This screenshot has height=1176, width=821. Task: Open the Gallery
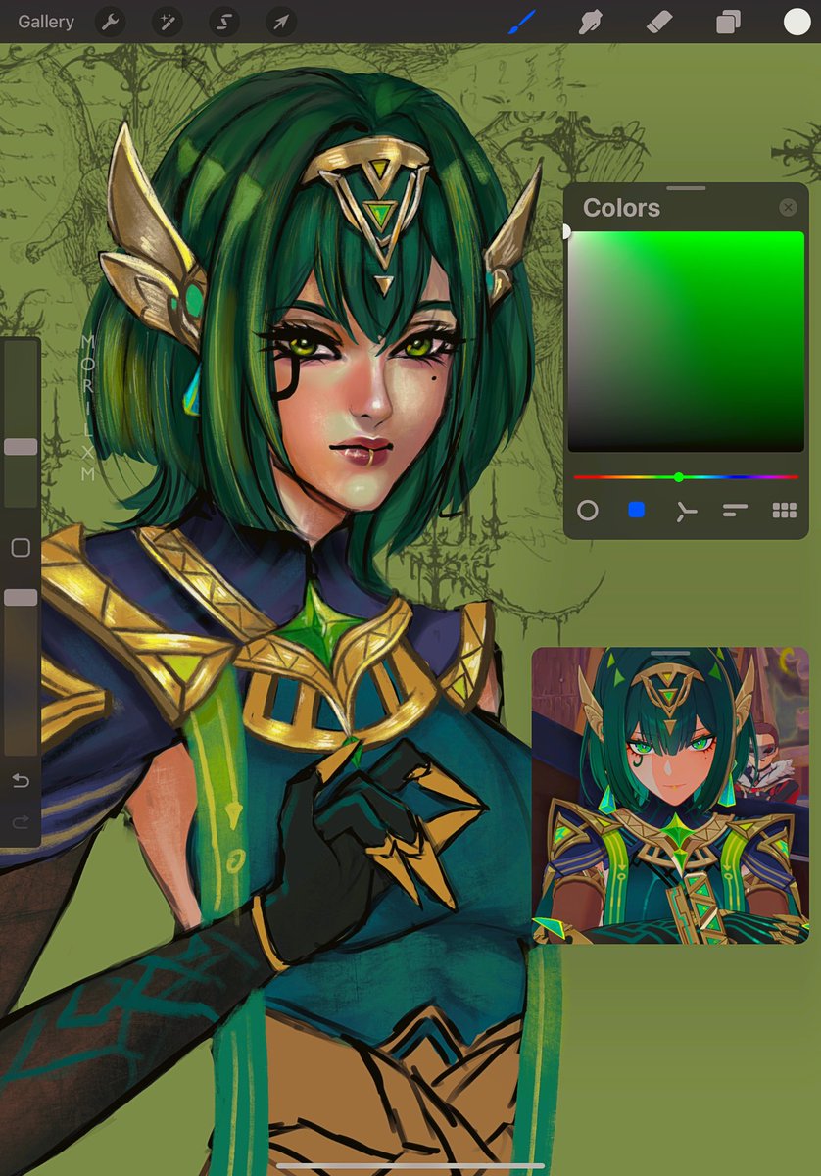[46, 22]
